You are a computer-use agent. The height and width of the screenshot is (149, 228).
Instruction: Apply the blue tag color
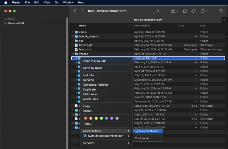[106, 118]
